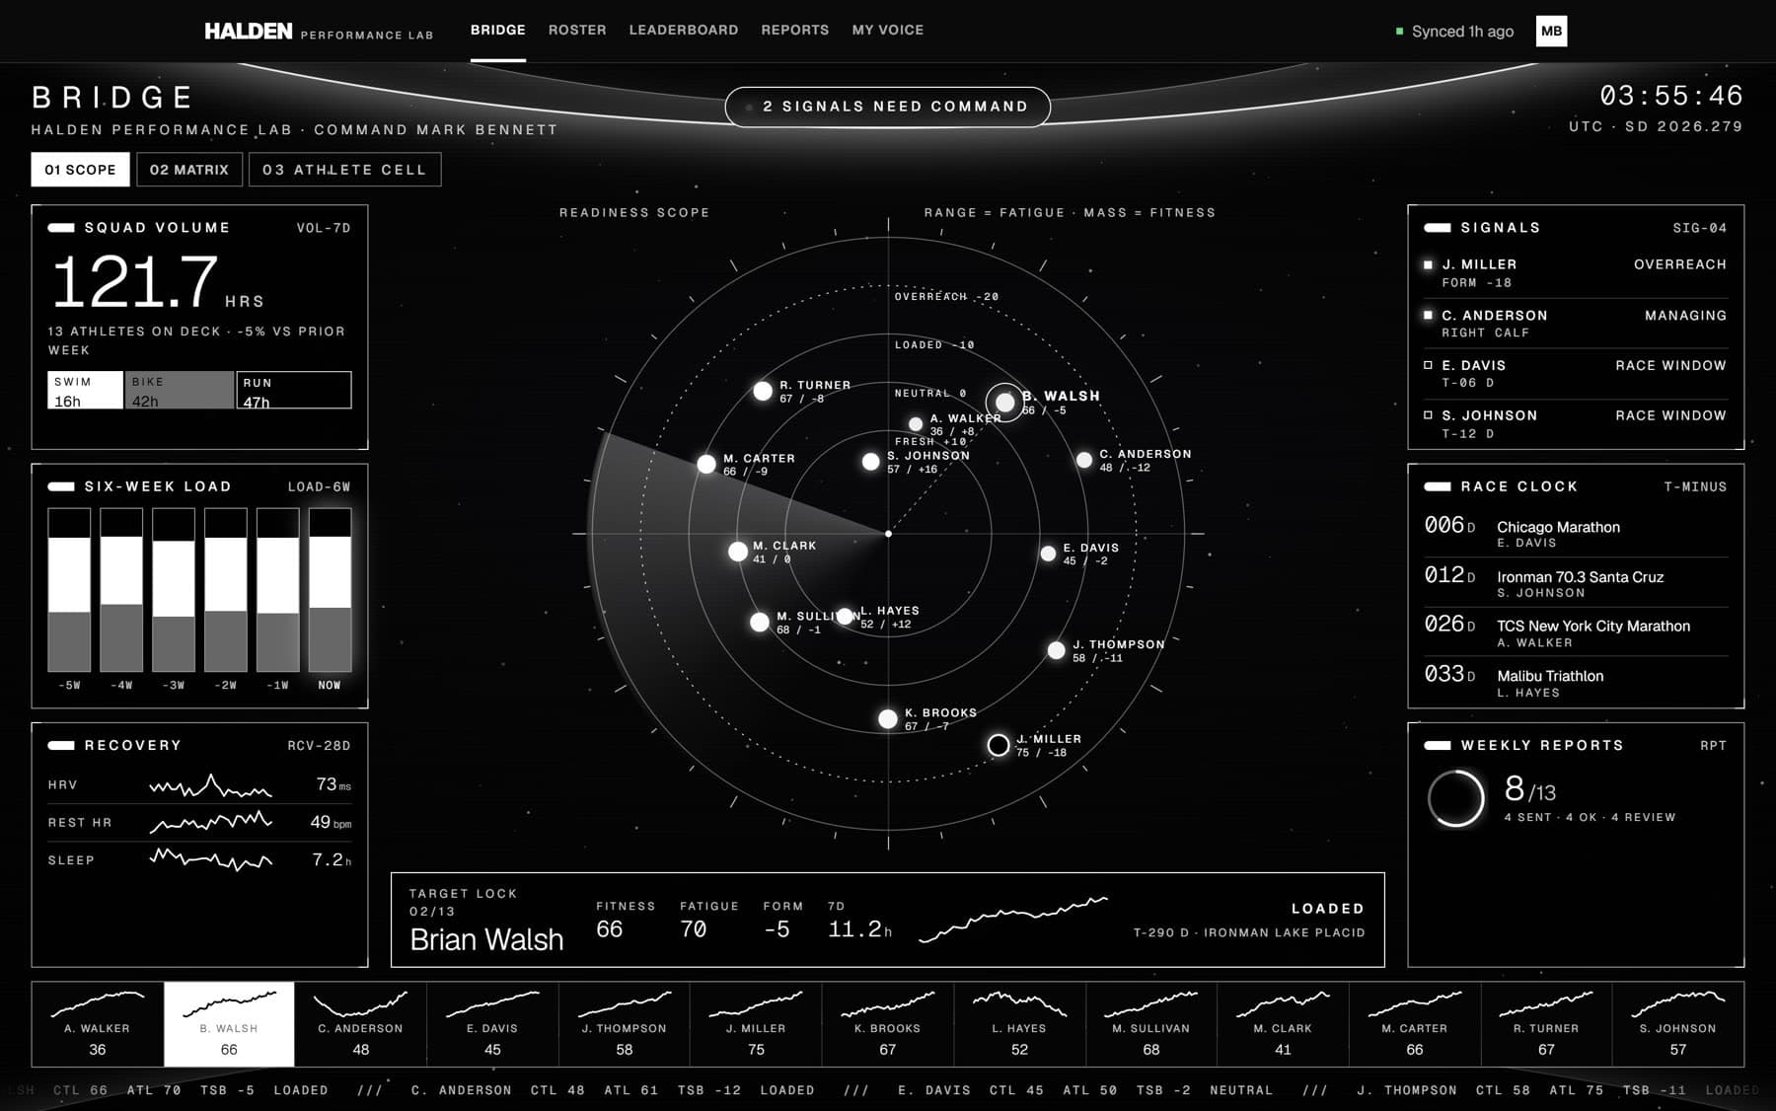Click the Synced 1h ago status
The height and width of the screenshot is (1111, 1776).
(1454, 32)
